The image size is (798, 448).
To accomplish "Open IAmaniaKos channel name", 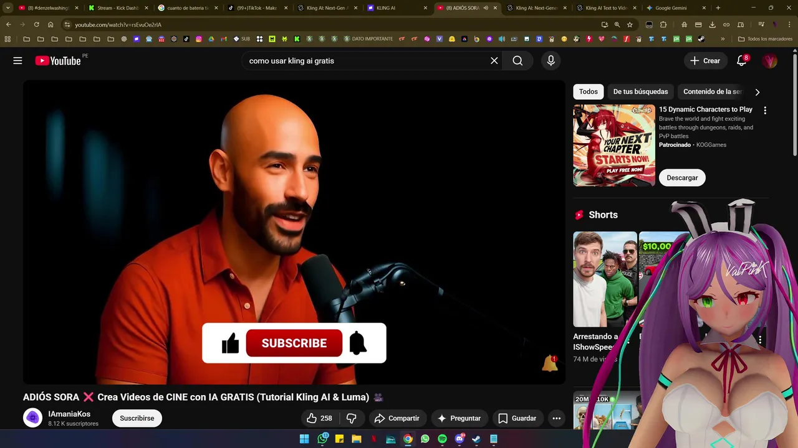I will tap(69, 414).
